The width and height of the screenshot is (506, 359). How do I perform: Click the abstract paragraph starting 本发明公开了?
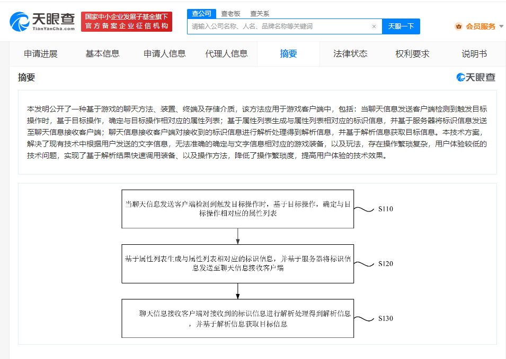tap(257, 132)
